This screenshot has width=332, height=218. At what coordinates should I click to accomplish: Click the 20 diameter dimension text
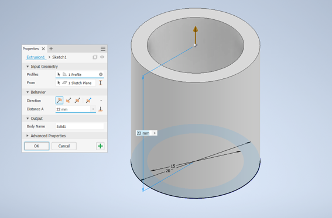(x=168, y=171)
